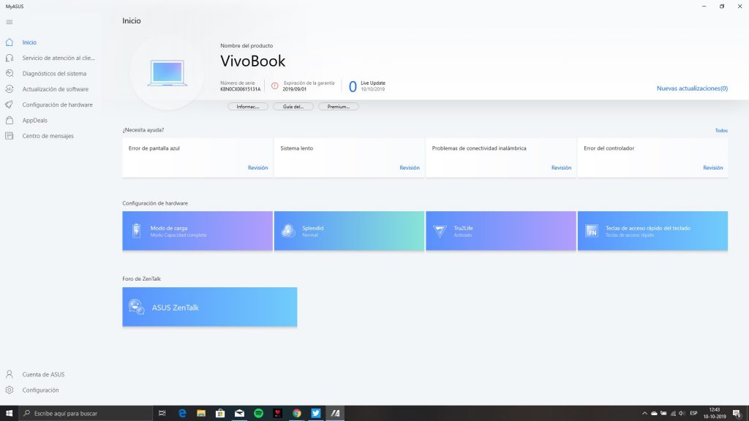The width and height of the screenshot is (749, 421).
Task: Click the red warranty expiration warning icon
Action: 275,86
